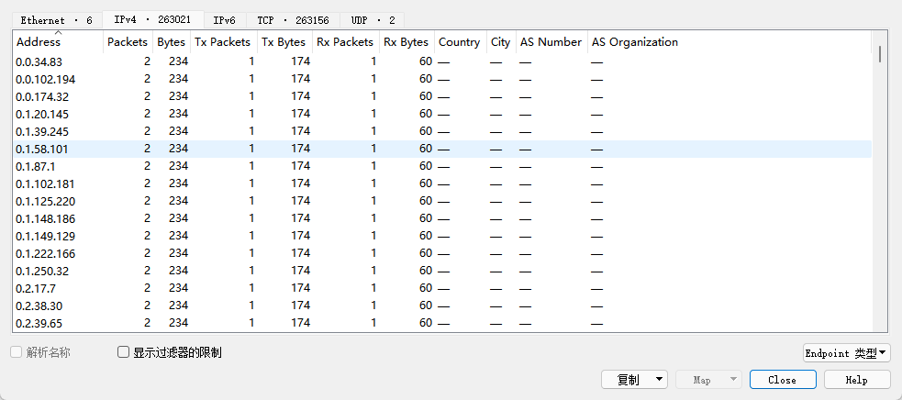The height and width of the screenshot is (400, 902).
Task: Select the 0.1.20.145 address row
Action: click(x=441, y=114)
